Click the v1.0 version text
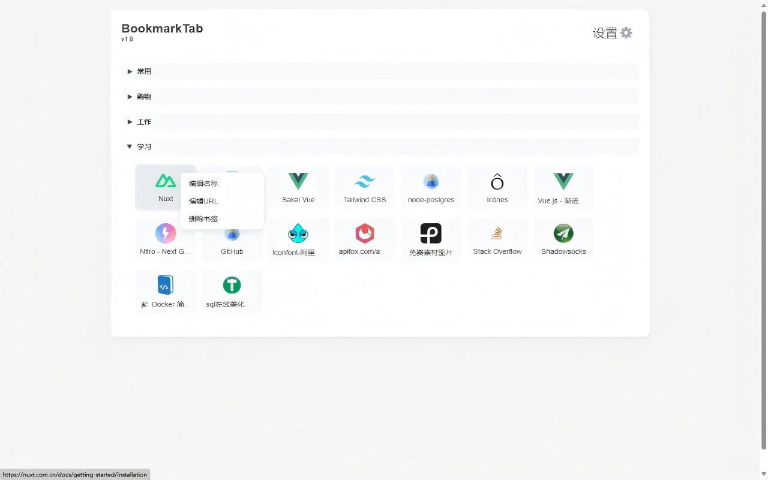The width and height of the screenshot is (768, 480). [x=127, y=40]
